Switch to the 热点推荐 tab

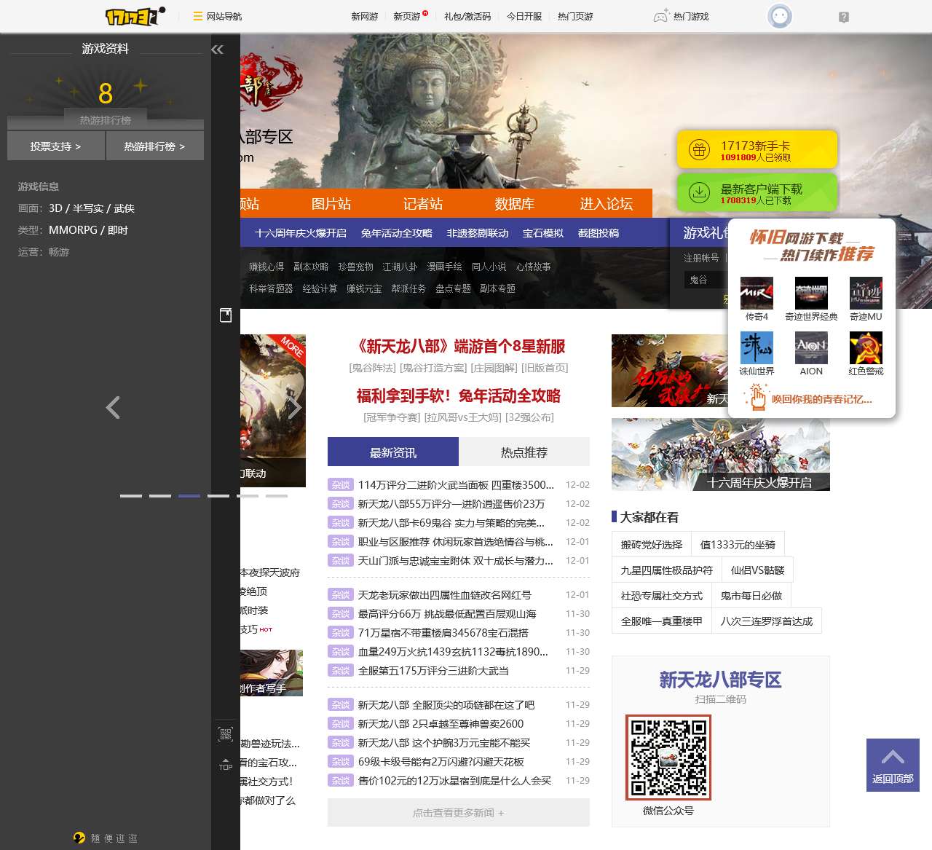524,452
